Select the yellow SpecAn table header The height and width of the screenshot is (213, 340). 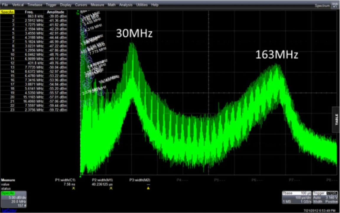tap(8, 12)
